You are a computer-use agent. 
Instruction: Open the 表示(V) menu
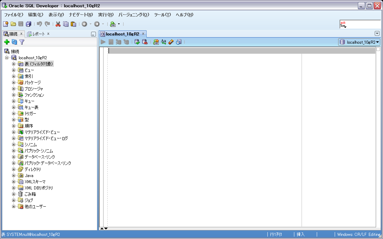[x=56, y=14]
